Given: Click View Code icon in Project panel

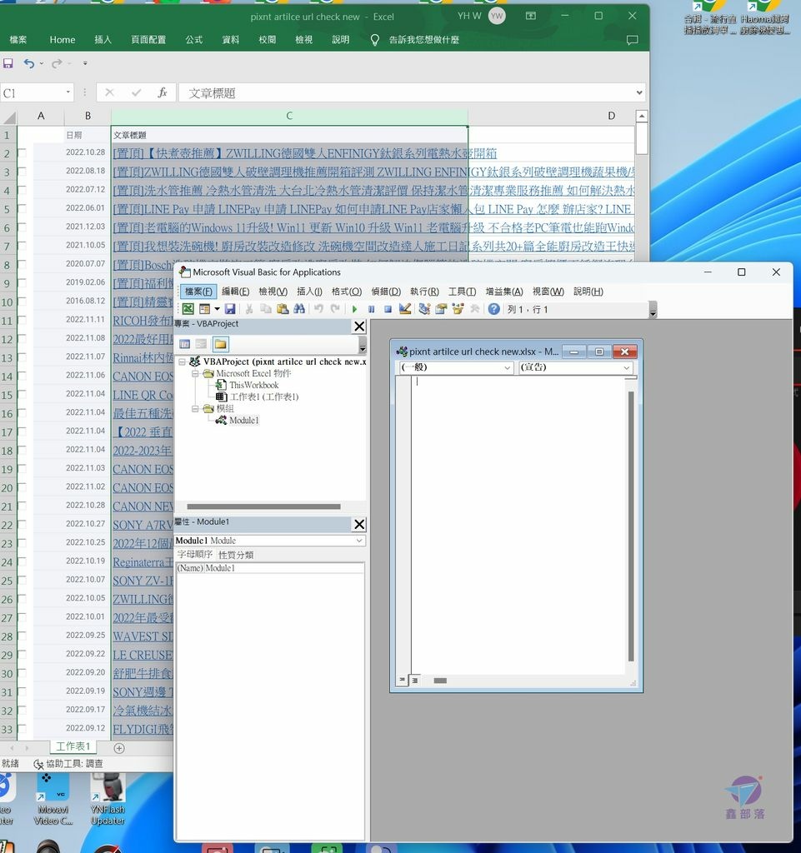Looking at the screenshot, I should click(x=185, y=344).
